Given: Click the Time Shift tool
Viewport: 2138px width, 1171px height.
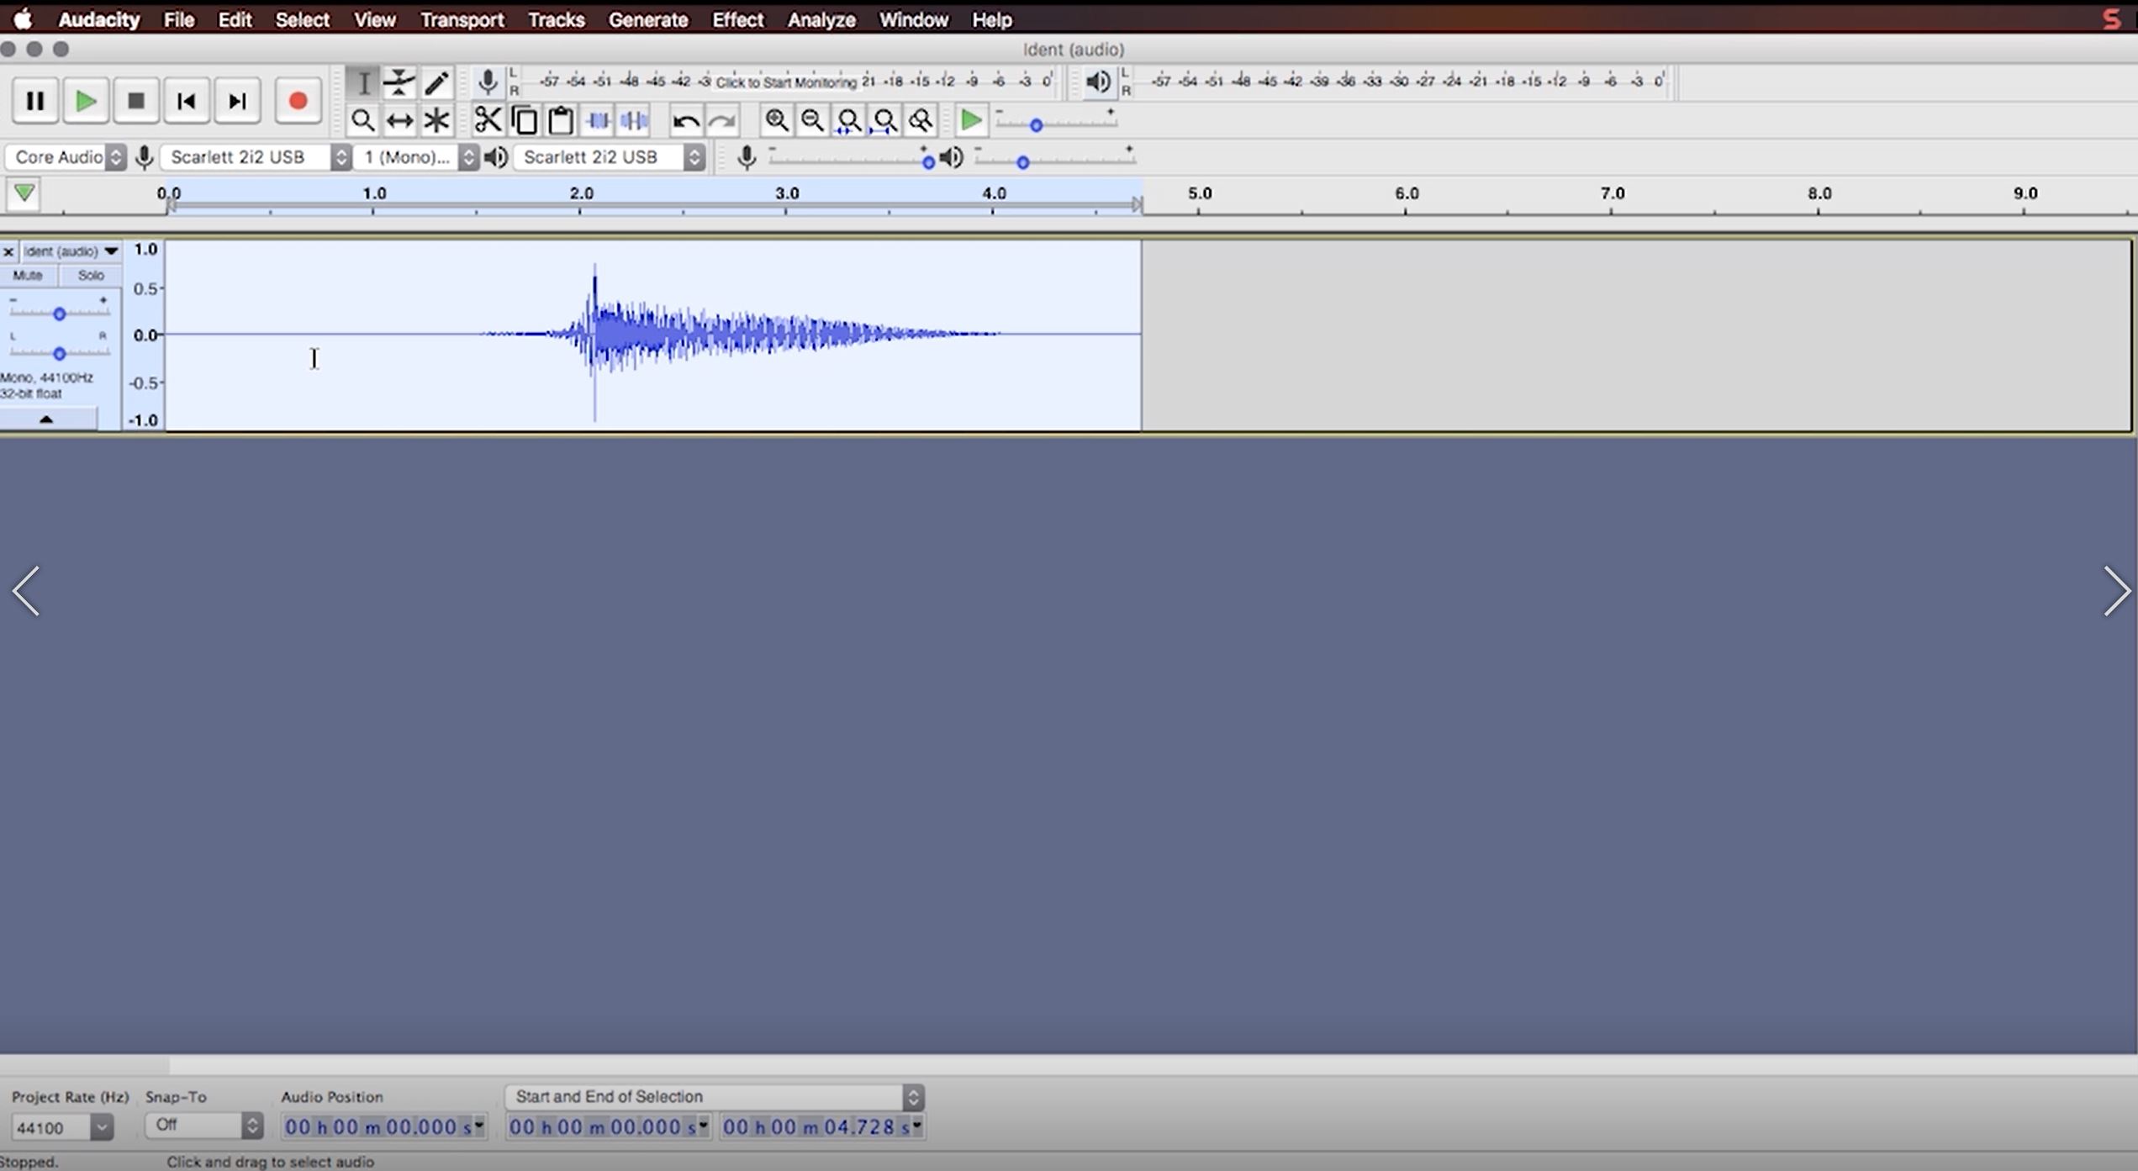Looking at the screenshot, I should (x=399, y=120).
